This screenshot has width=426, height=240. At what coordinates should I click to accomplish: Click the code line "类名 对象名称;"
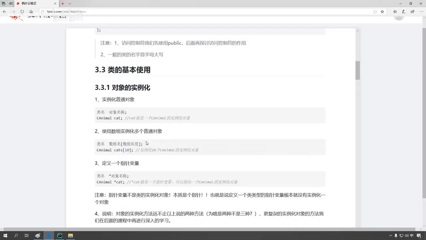(x=111, y=112)
